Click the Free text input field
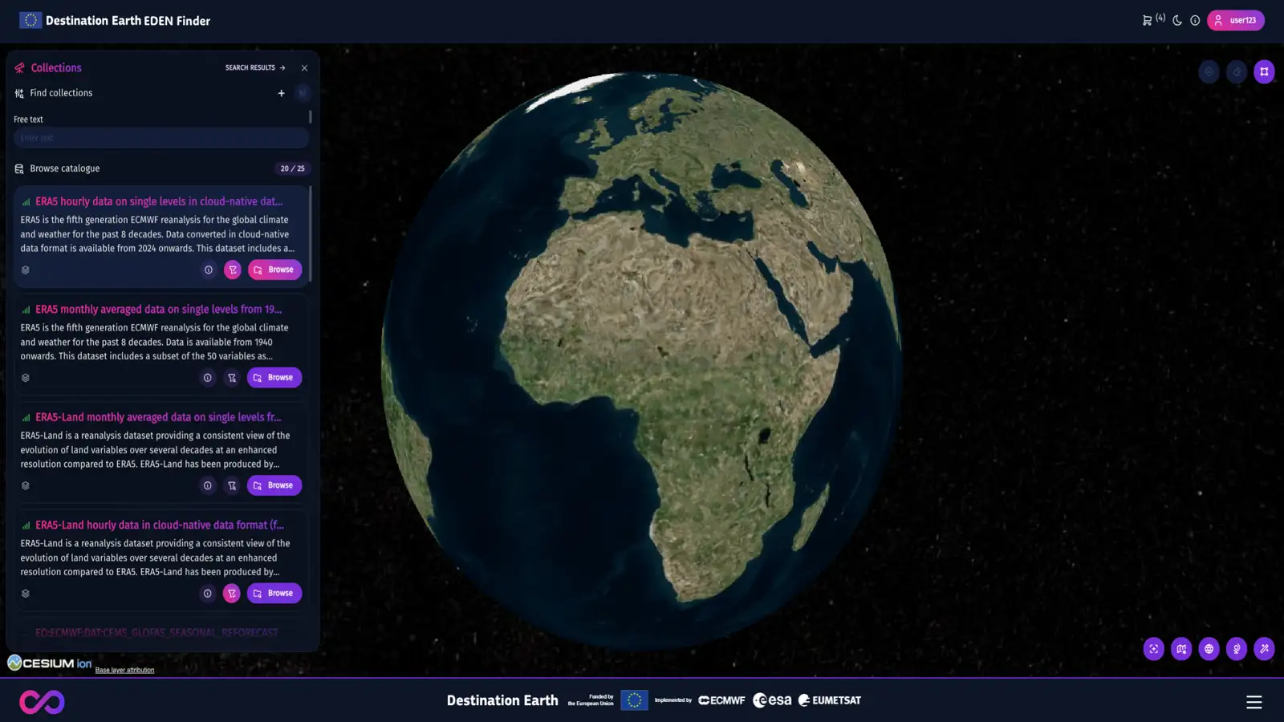The width and height of the screenshot is (1284, 722). click(x=160, y=138)
